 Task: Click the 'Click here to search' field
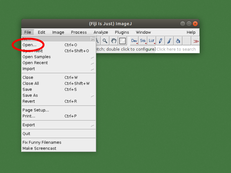pos(177,49)
